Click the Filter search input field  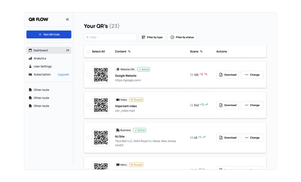(110, 38)
